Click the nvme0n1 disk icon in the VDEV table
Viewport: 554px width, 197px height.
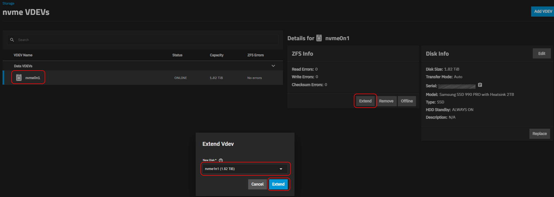[x=19, y=78]
